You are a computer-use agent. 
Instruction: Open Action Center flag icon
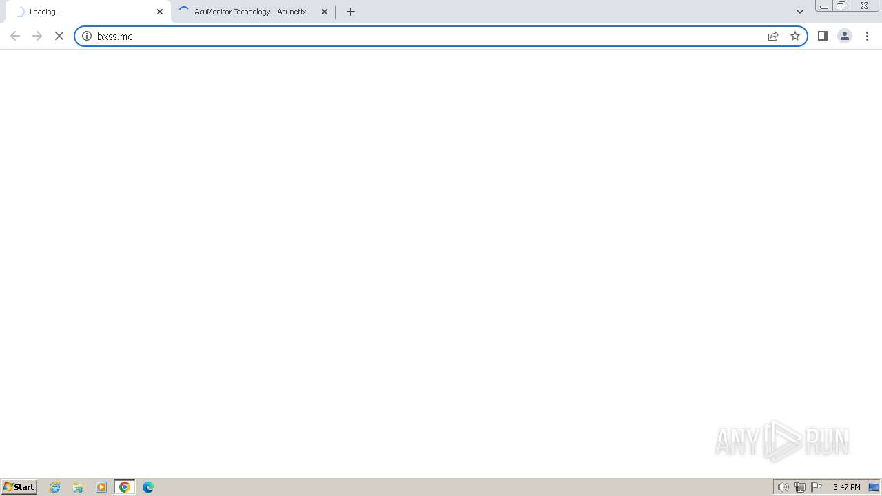817,487
